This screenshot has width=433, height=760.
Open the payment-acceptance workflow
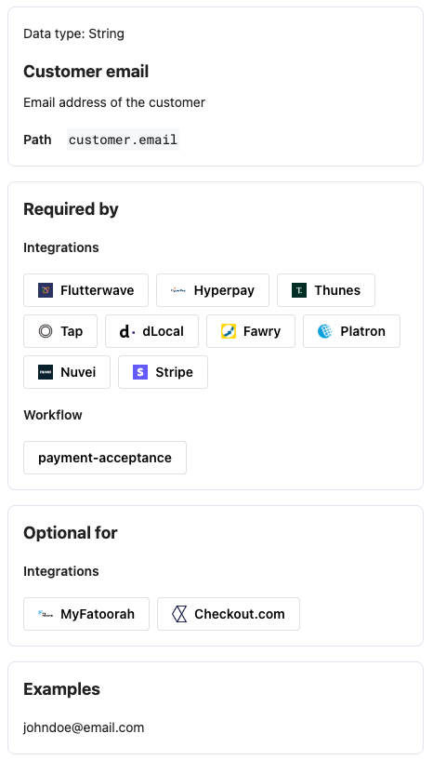105,458
